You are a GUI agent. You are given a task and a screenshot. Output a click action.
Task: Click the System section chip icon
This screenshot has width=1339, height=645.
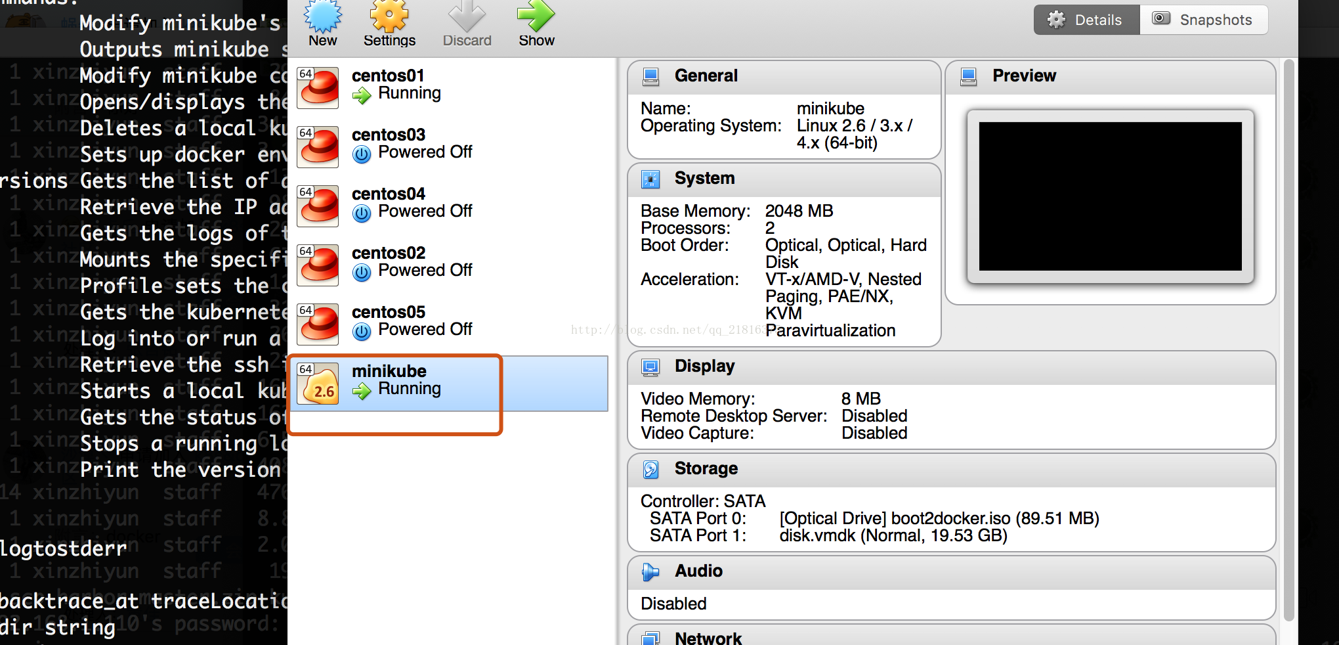tap(650, 179)
